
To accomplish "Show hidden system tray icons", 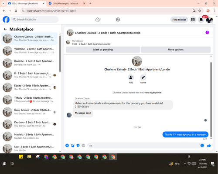I will [x=185, y=164].
